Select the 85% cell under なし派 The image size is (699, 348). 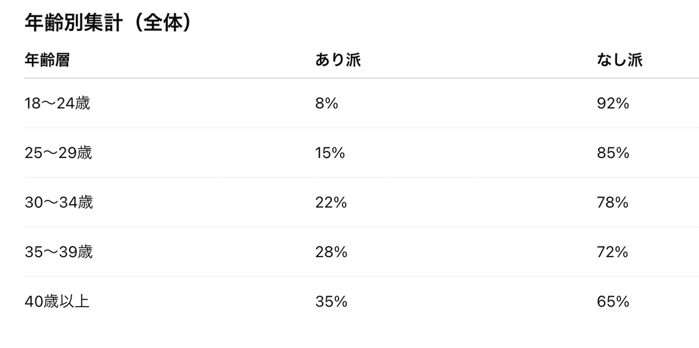[x=613, y=153]
